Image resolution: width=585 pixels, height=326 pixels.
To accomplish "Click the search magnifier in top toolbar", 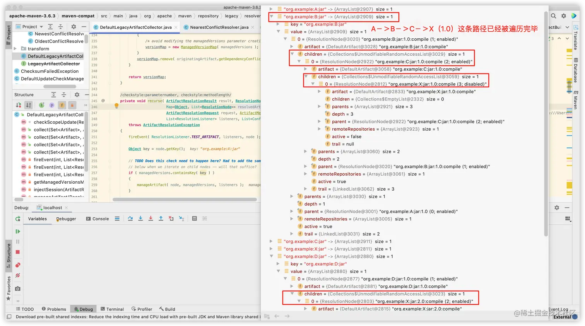I will [554, 16].
